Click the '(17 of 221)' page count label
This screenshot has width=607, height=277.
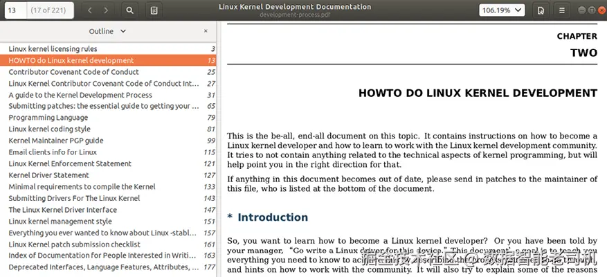pos(48,10)
